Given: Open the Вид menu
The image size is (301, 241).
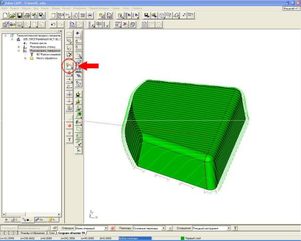Looking at the screenshot, I should tap(36, 8).
